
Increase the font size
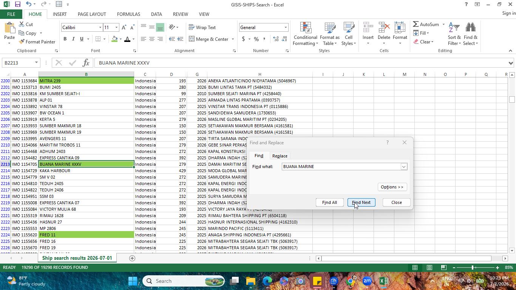pos(124,28)
